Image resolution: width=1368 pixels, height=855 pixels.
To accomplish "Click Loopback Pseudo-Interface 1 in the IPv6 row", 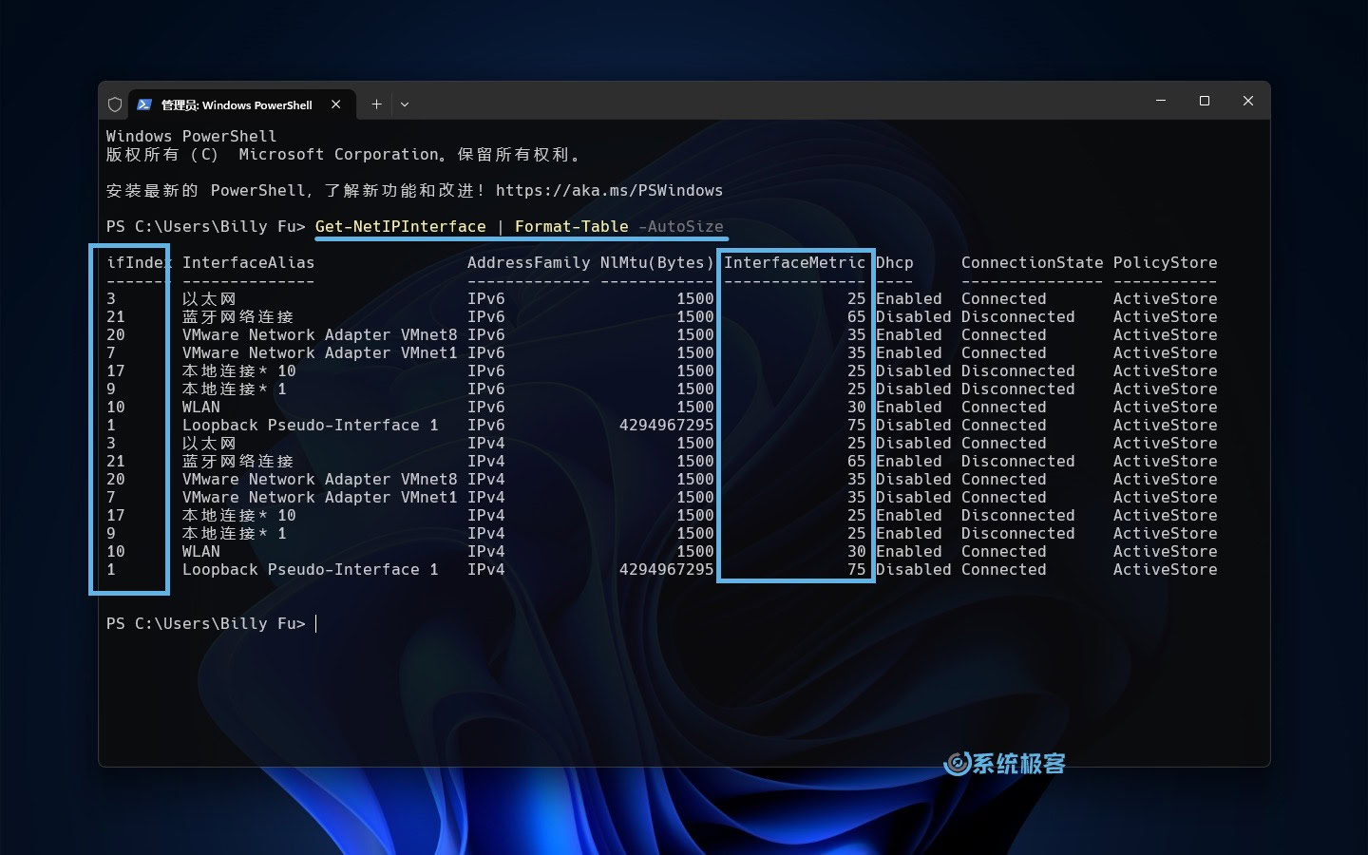I will pyautogui.click(x=310, y=425).
